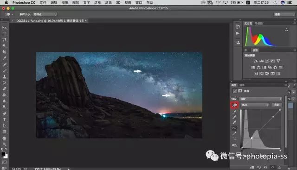Select the Rectangle shape tool
The image size is (297, 170).
(4, 132)
